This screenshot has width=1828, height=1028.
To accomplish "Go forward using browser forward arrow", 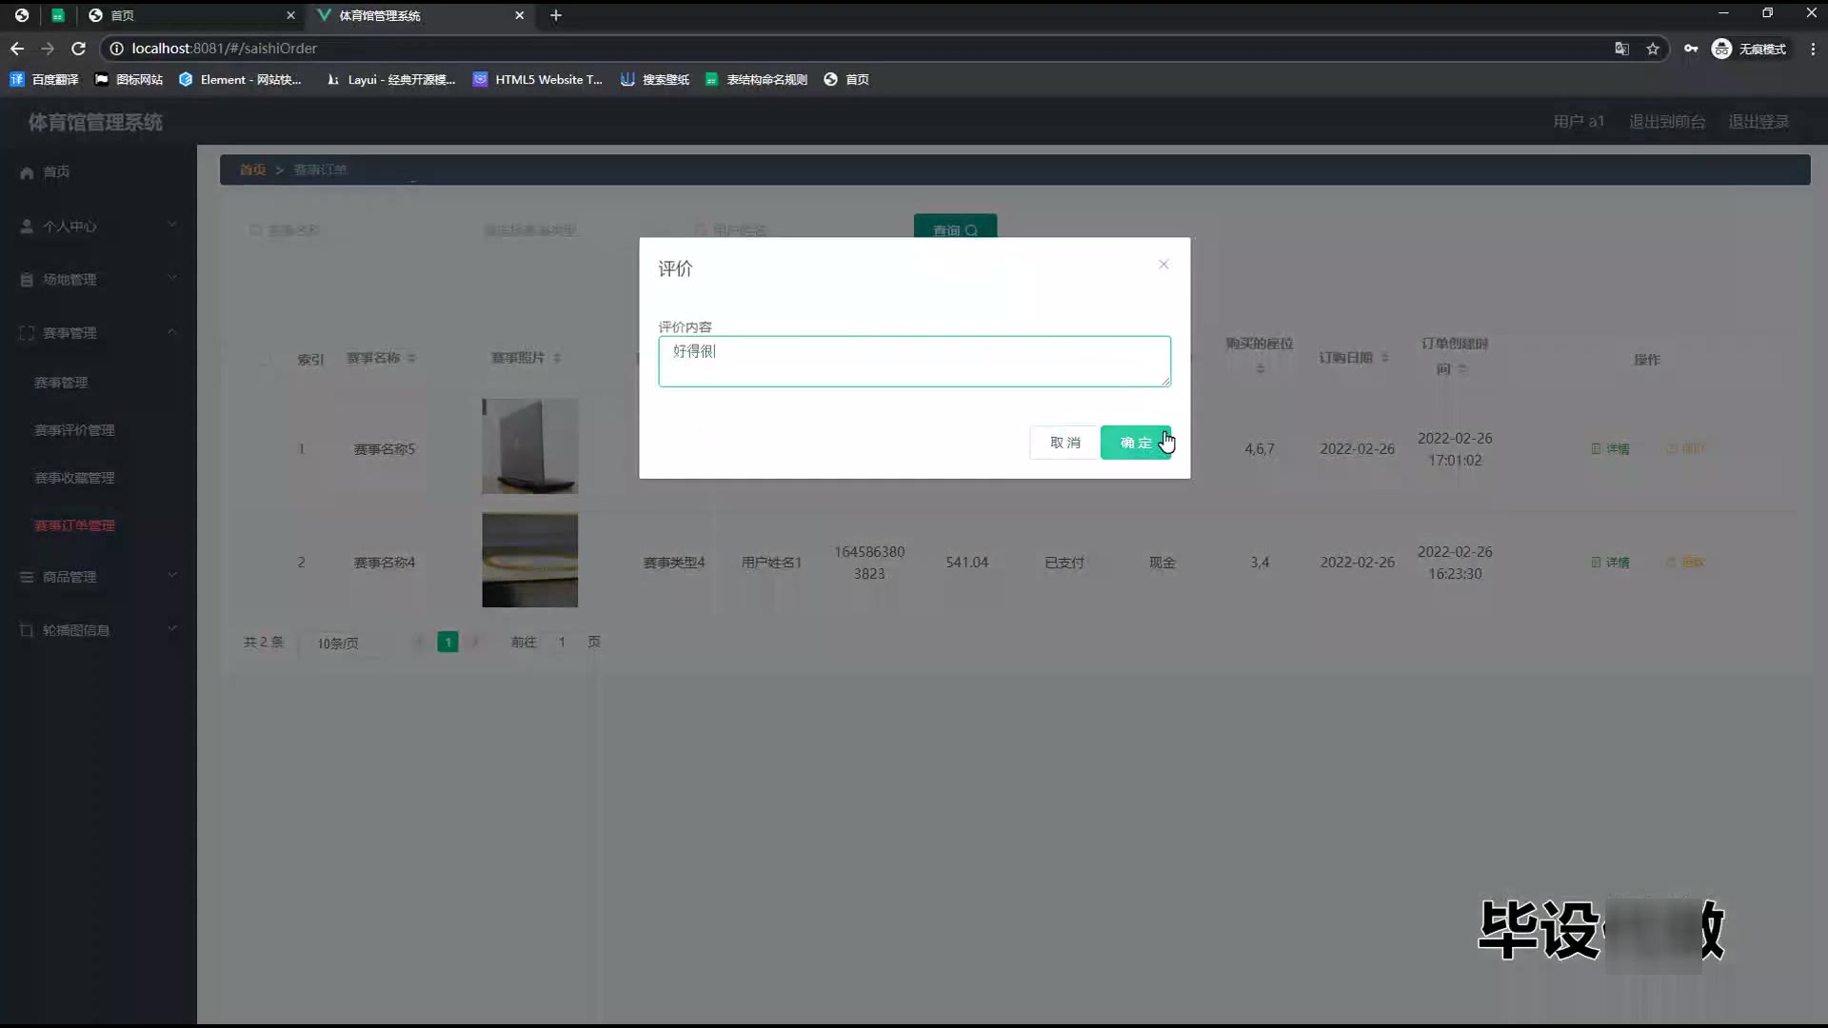I will point(48,49).
